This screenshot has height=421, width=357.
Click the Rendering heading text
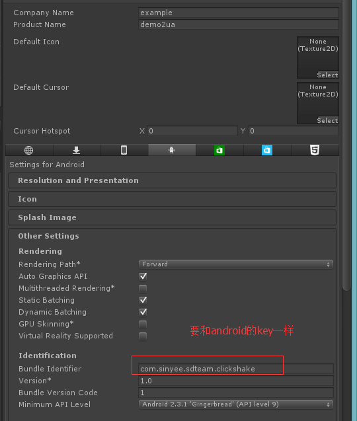pos(40,251)
